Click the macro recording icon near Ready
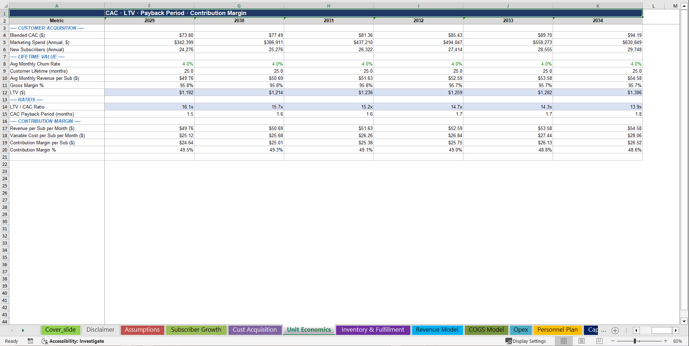Screen dimensions: 689x346 [30, 341]
